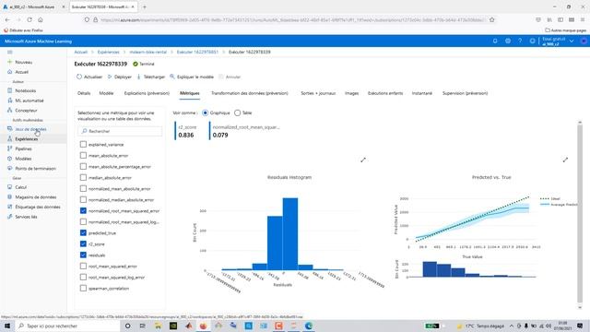Uncheck the r2_score metric
Image resolution: width=590 pixels, height=332 pixels.
[x=83, y=243]
